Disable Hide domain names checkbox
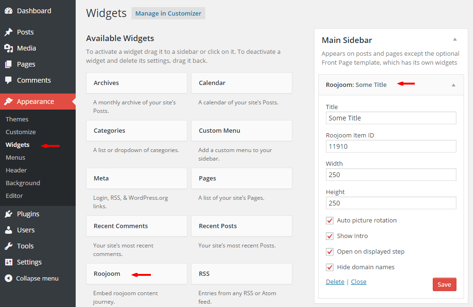The image size is (473, 307). [330, 267]
